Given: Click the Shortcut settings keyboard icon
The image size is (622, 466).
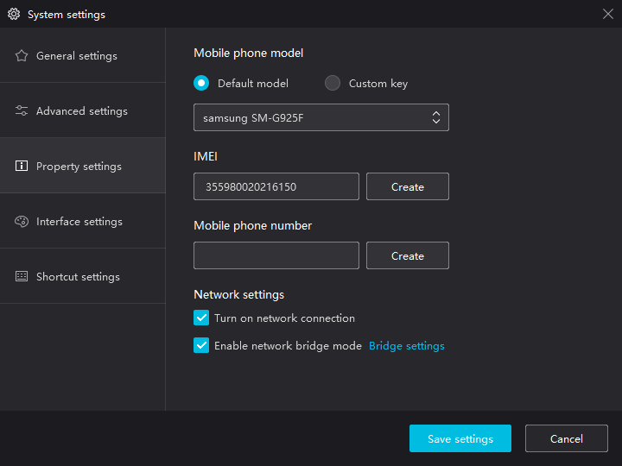Looking at the screenshot, I should 22,277.
